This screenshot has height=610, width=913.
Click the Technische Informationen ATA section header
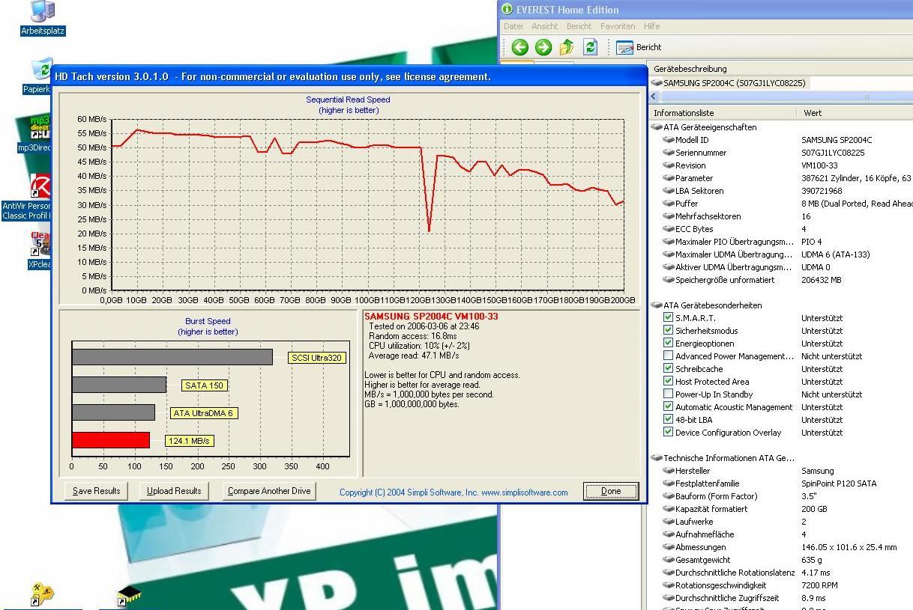[723, 458]
